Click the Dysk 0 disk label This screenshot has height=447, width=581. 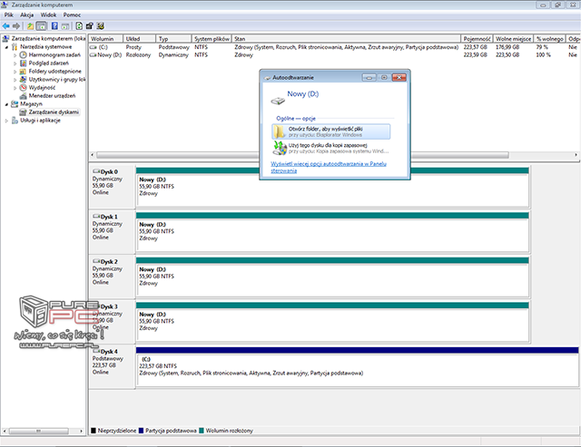(108, 170)
